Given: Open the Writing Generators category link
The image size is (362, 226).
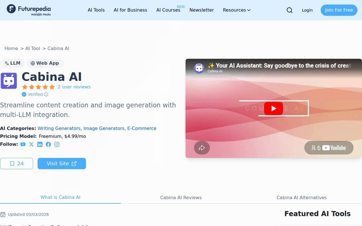Looking at the screenshot, I should pos(60,128).
